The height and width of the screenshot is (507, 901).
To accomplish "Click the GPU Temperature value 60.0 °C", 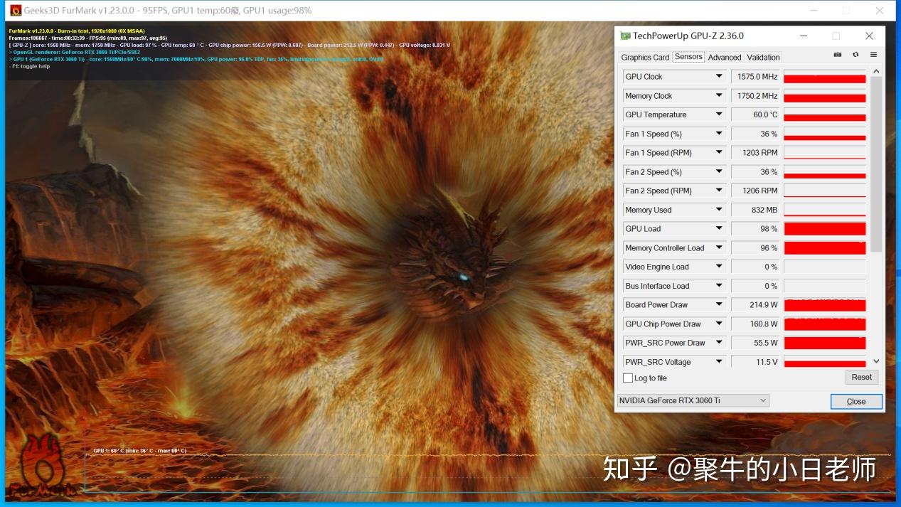I will tap(757, 114).
